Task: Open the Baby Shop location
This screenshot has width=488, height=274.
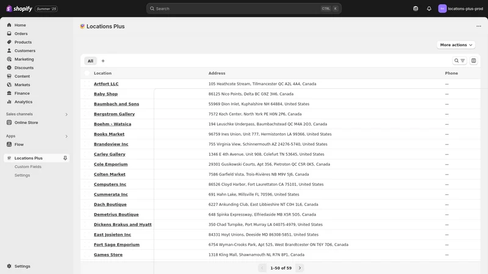Action: click(106, 94)
